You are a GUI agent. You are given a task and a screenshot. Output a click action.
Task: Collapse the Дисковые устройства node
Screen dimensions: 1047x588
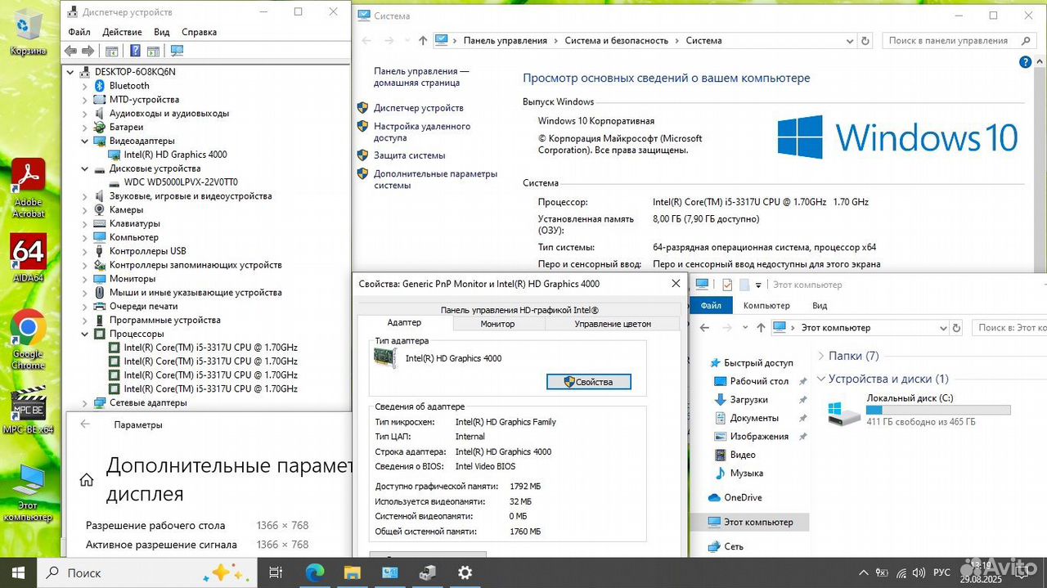click(x=85, y=168)
